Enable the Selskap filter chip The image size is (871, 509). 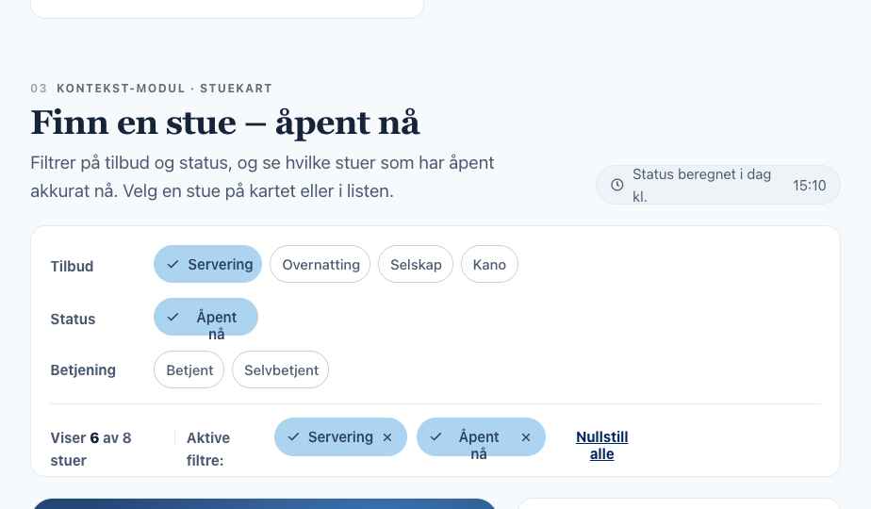click(x=416, y=265)
